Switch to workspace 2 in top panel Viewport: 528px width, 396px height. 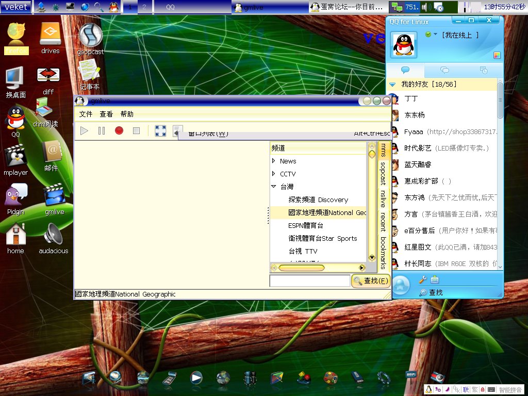[x=144, y=7]
